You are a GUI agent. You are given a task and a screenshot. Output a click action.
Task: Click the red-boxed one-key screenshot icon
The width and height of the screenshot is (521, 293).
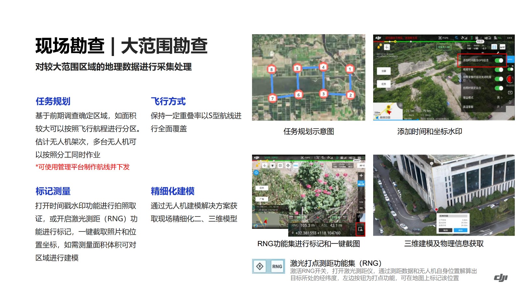click(360, 229)
